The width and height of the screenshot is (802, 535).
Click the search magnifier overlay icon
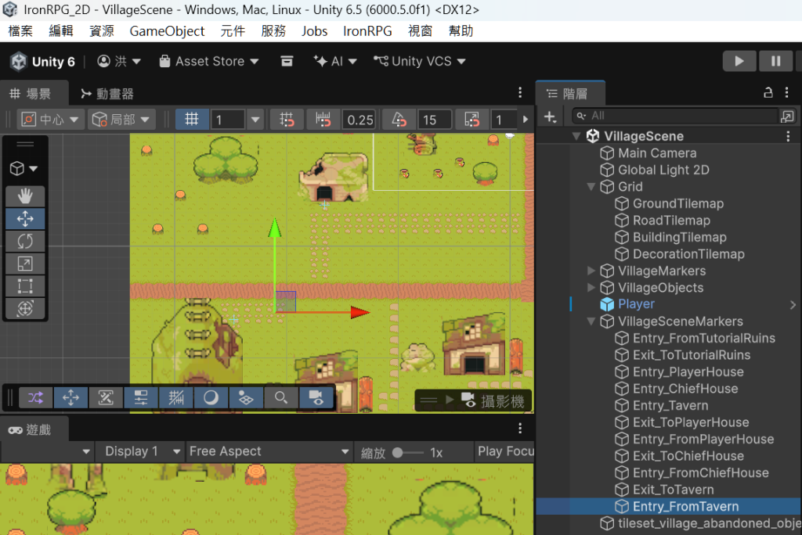(281, 398)
